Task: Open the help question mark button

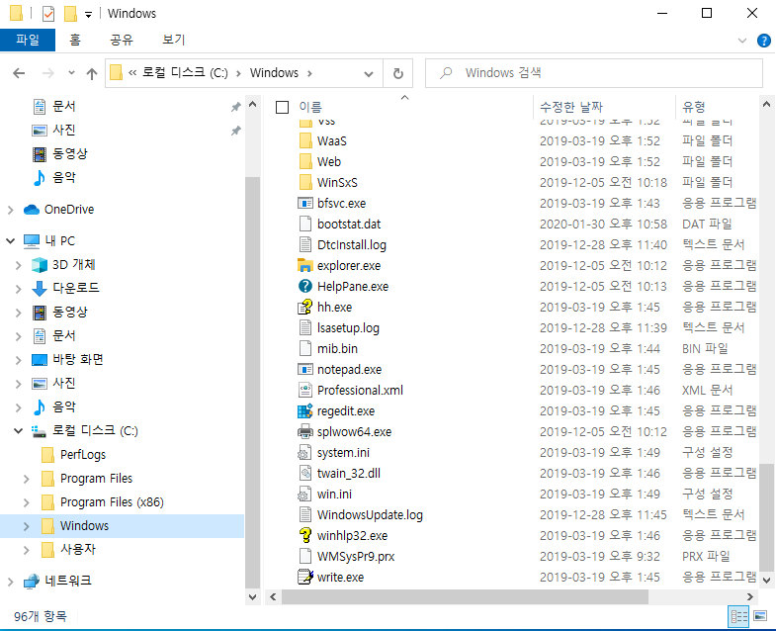Action: pos(763,41)
